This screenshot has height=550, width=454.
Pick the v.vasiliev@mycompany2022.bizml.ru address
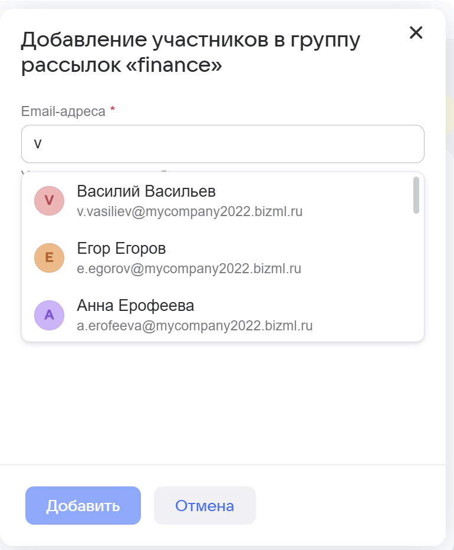190,211
